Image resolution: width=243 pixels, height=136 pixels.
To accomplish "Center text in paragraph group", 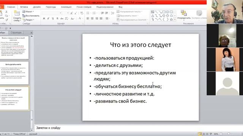I will click(x=92, y=19).
